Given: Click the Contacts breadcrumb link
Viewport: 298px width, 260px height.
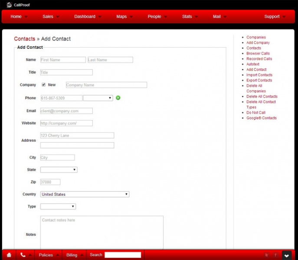Looking at the screenshot, I should click(x=25, y=39).
